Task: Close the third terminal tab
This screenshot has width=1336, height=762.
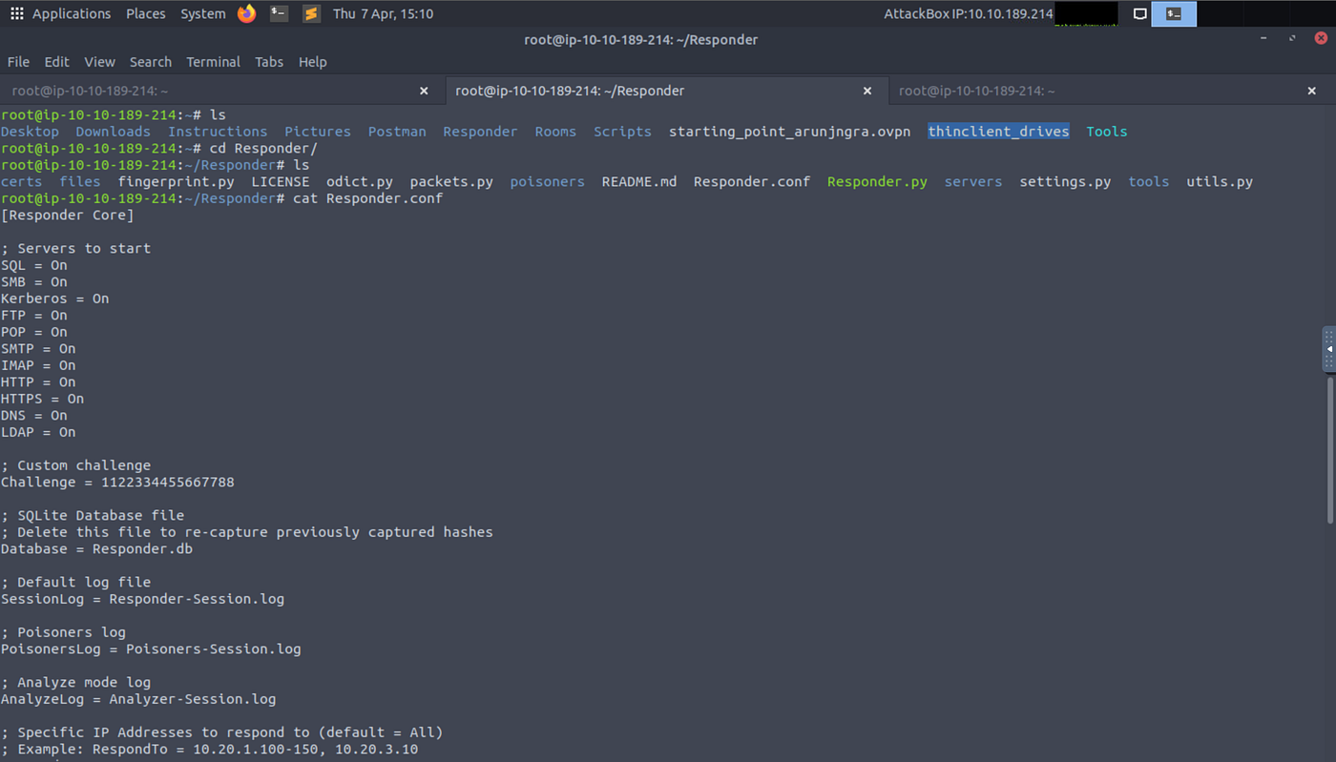Action: (1311, 91)
